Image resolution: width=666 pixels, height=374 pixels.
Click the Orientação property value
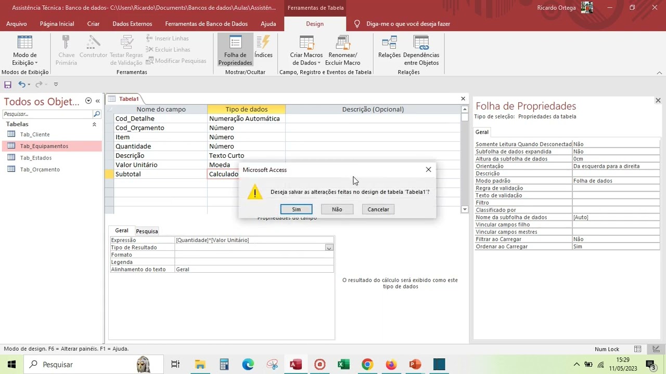click(x=616, y=166)
